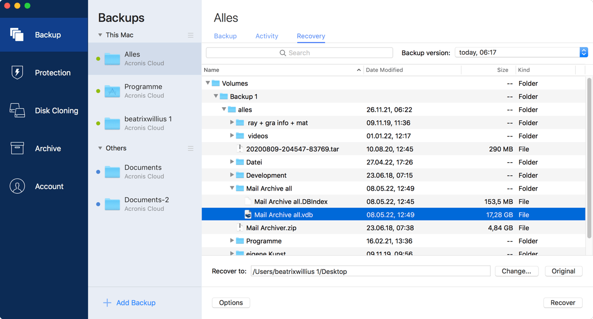Collapse the Volumes tree item
Viewport: 593px width, 319px height.
click(207, 83)
